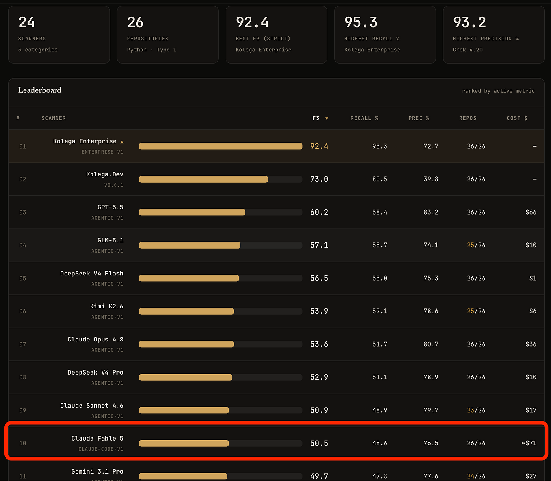Sort by PREC % column header

pos(419,118)
